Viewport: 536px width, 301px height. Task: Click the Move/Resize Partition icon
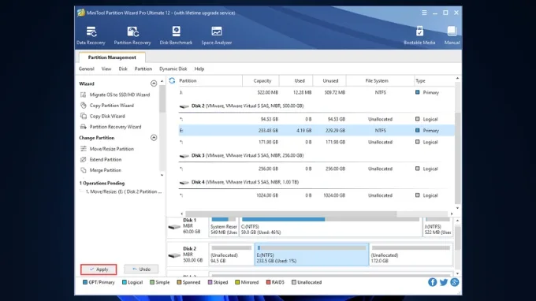point(83,149)
